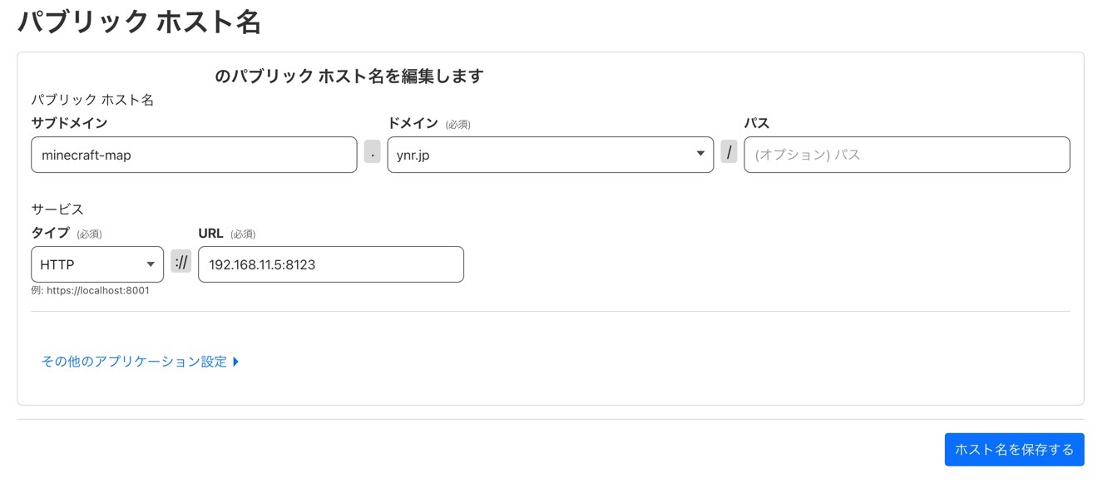Click the slash separator before the path field
The width and height of the screenshot is (1098, 483).
click(x=729, y=152)
